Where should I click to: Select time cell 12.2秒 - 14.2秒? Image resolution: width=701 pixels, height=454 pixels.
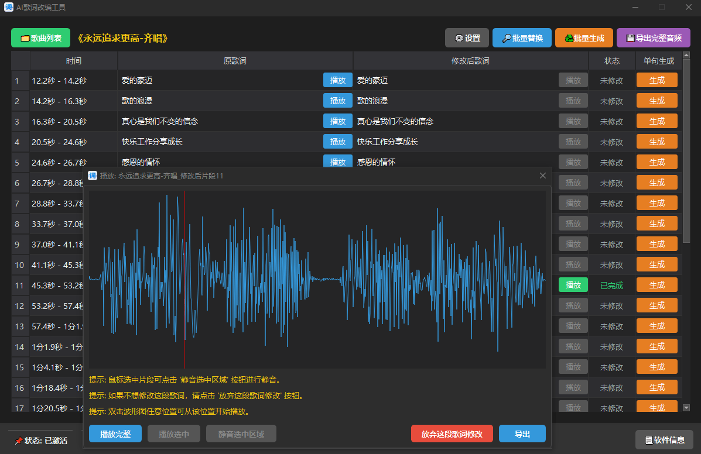73,80
